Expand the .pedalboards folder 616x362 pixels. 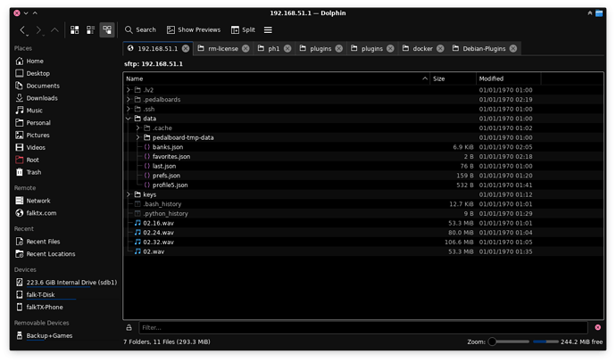tap(129, 100)
